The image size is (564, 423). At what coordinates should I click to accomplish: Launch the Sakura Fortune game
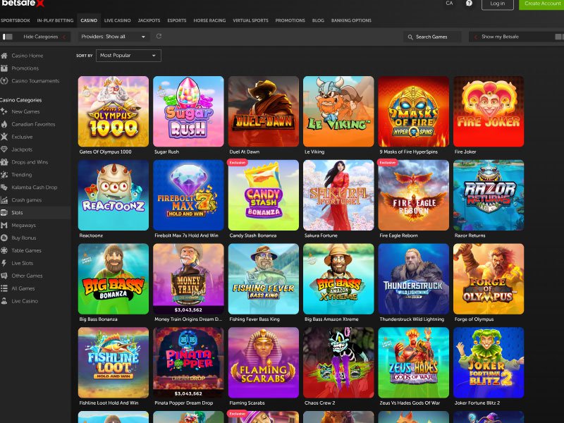(338, 195)
